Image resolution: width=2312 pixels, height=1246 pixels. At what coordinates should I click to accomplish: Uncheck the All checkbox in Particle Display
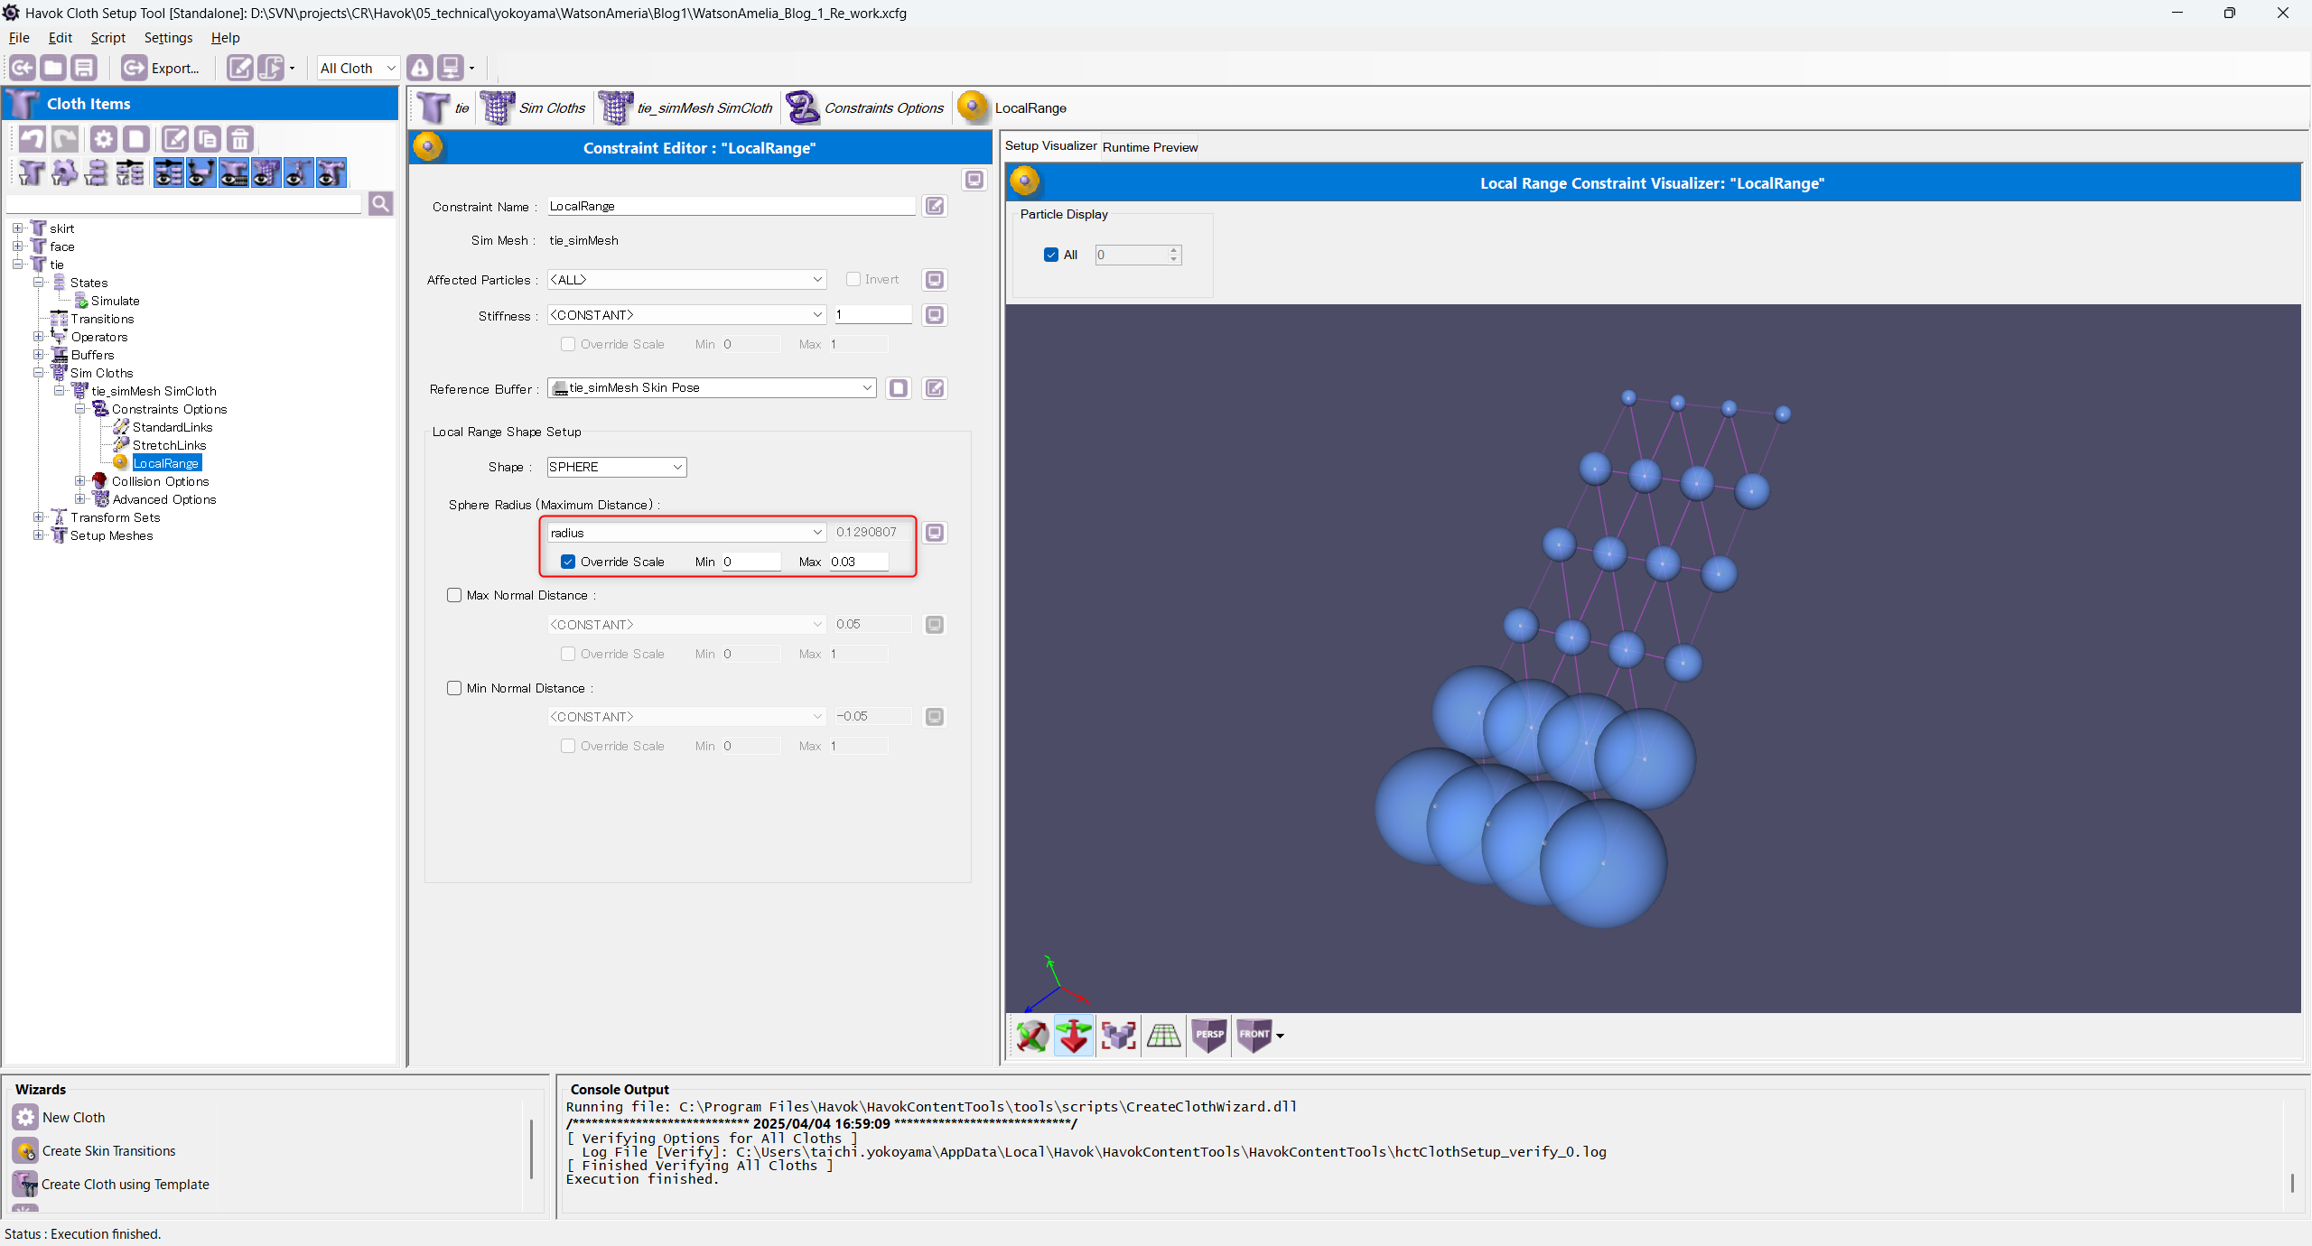pyautogui.click(x=1051, y=255)
